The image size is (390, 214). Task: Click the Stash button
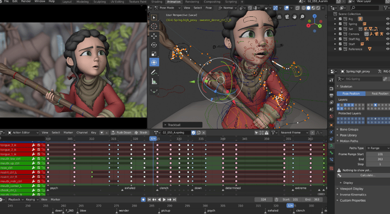141,133
